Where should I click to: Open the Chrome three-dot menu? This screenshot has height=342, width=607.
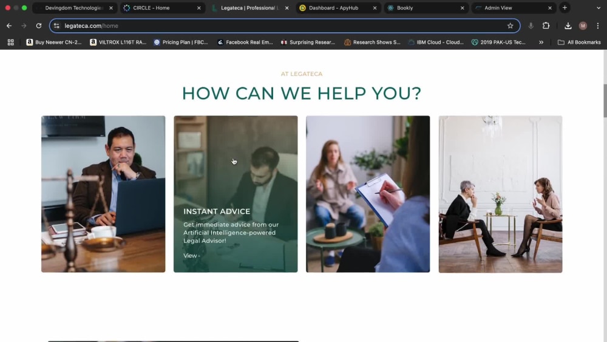point(598,26)
